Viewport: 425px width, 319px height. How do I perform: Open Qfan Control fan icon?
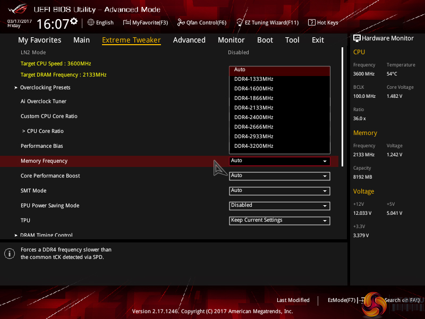click(181, 22)
